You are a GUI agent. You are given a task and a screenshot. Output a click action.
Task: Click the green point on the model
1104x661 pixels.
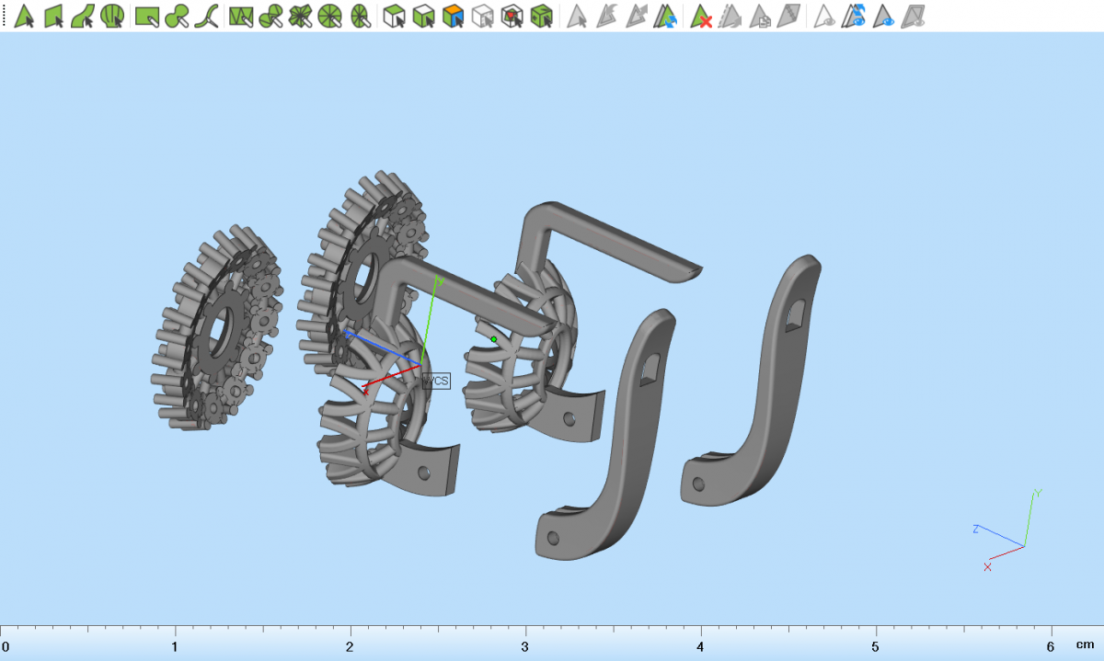pyautogui.click(x=494, y=339)
